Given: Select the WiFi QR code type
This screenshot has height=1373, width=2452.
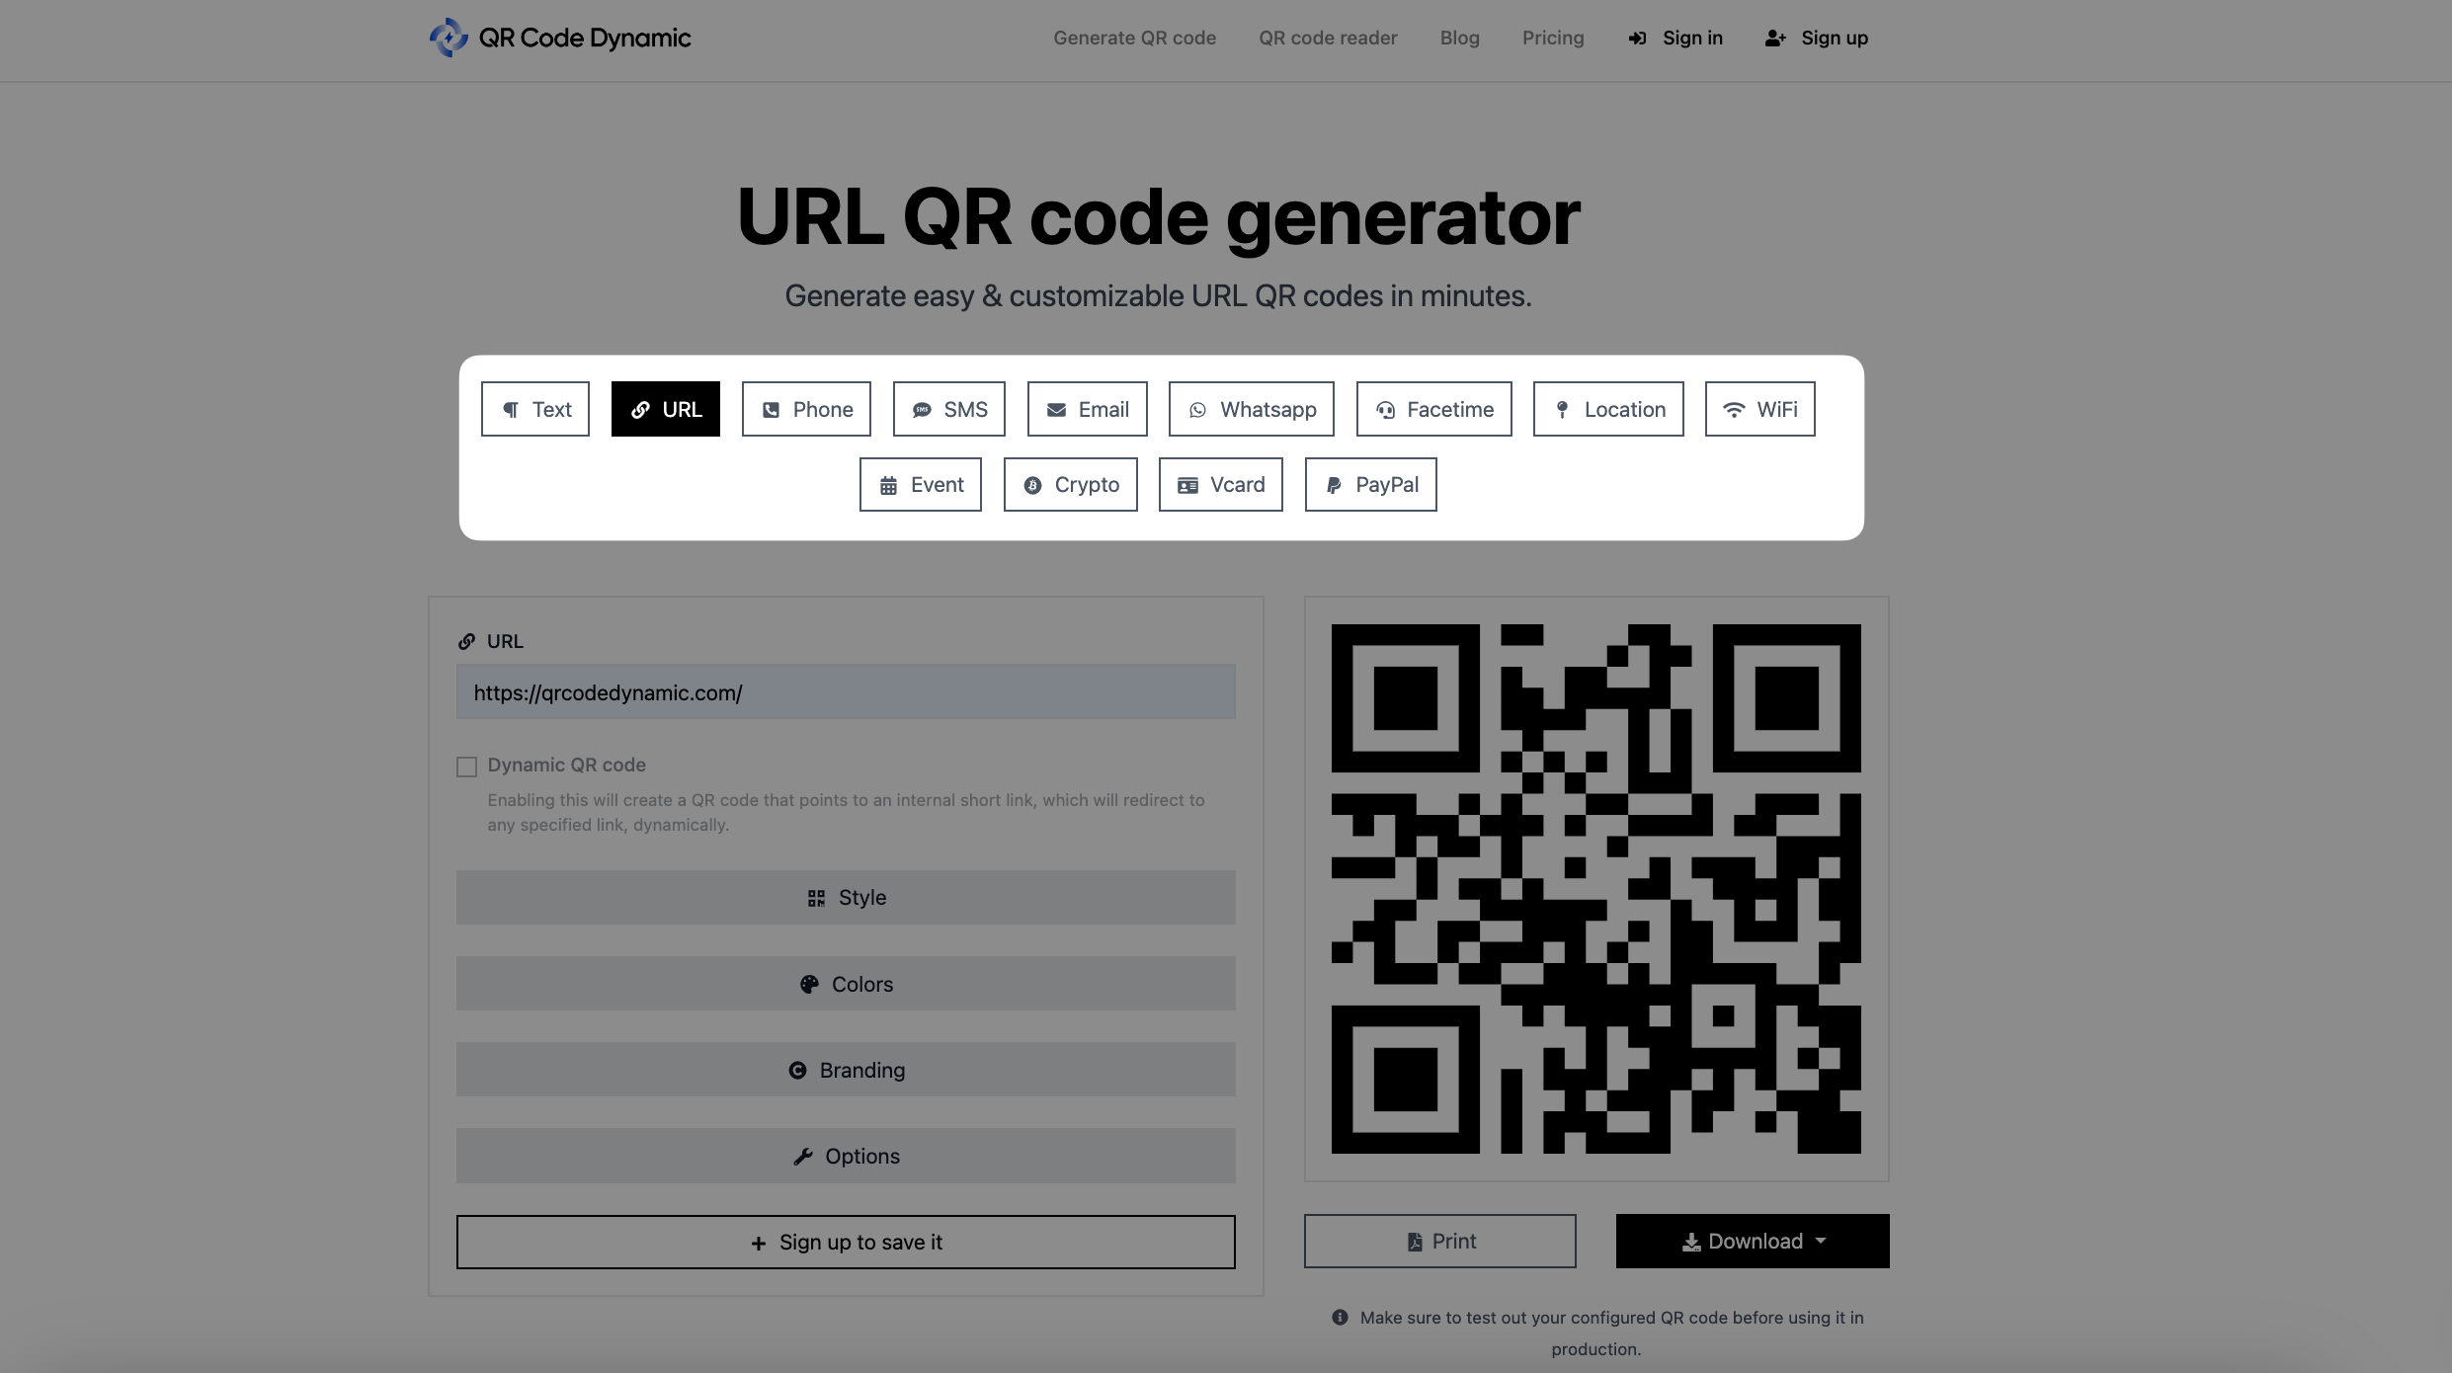Looking at the screenshot, I should coord(1759,408).
